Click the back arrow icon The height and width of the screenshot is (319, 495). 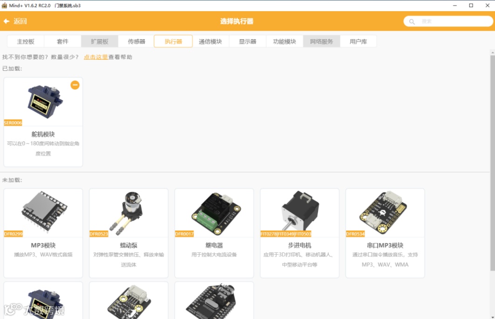pos(7,21)
